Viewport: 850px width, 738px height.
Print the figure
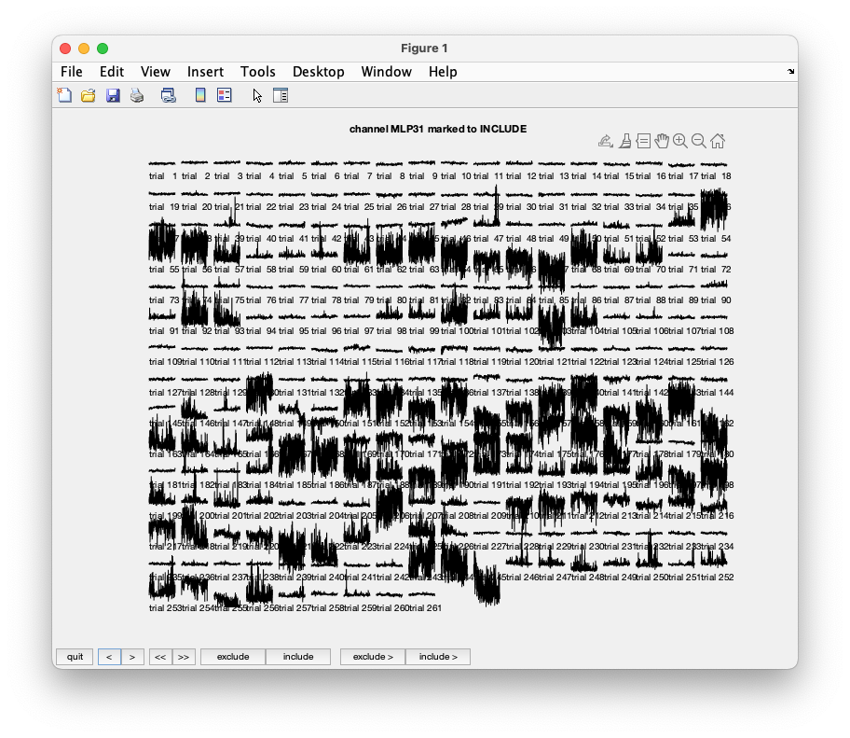pos(136,94)
